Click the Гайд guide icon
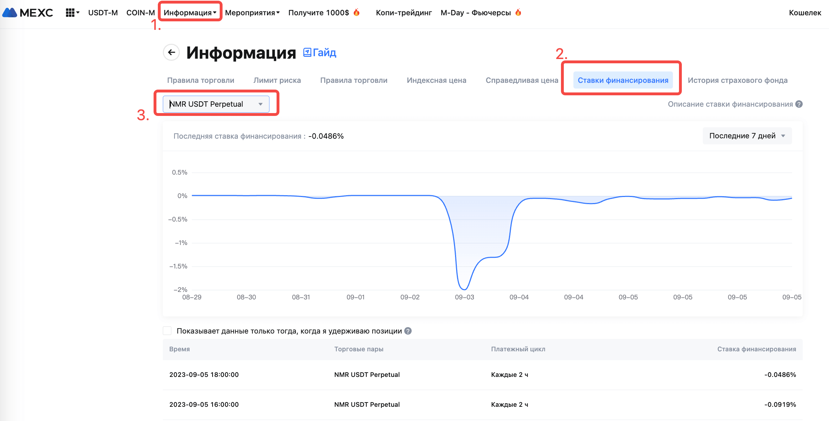The height and width of the screenshot is (421, 829). click(307, 53)
